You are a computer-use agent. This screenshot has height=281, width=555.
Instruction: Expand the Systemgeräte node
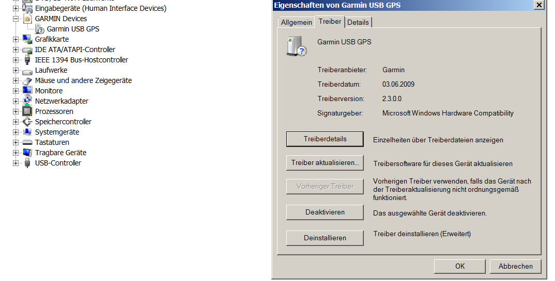(x=16, y=133)
